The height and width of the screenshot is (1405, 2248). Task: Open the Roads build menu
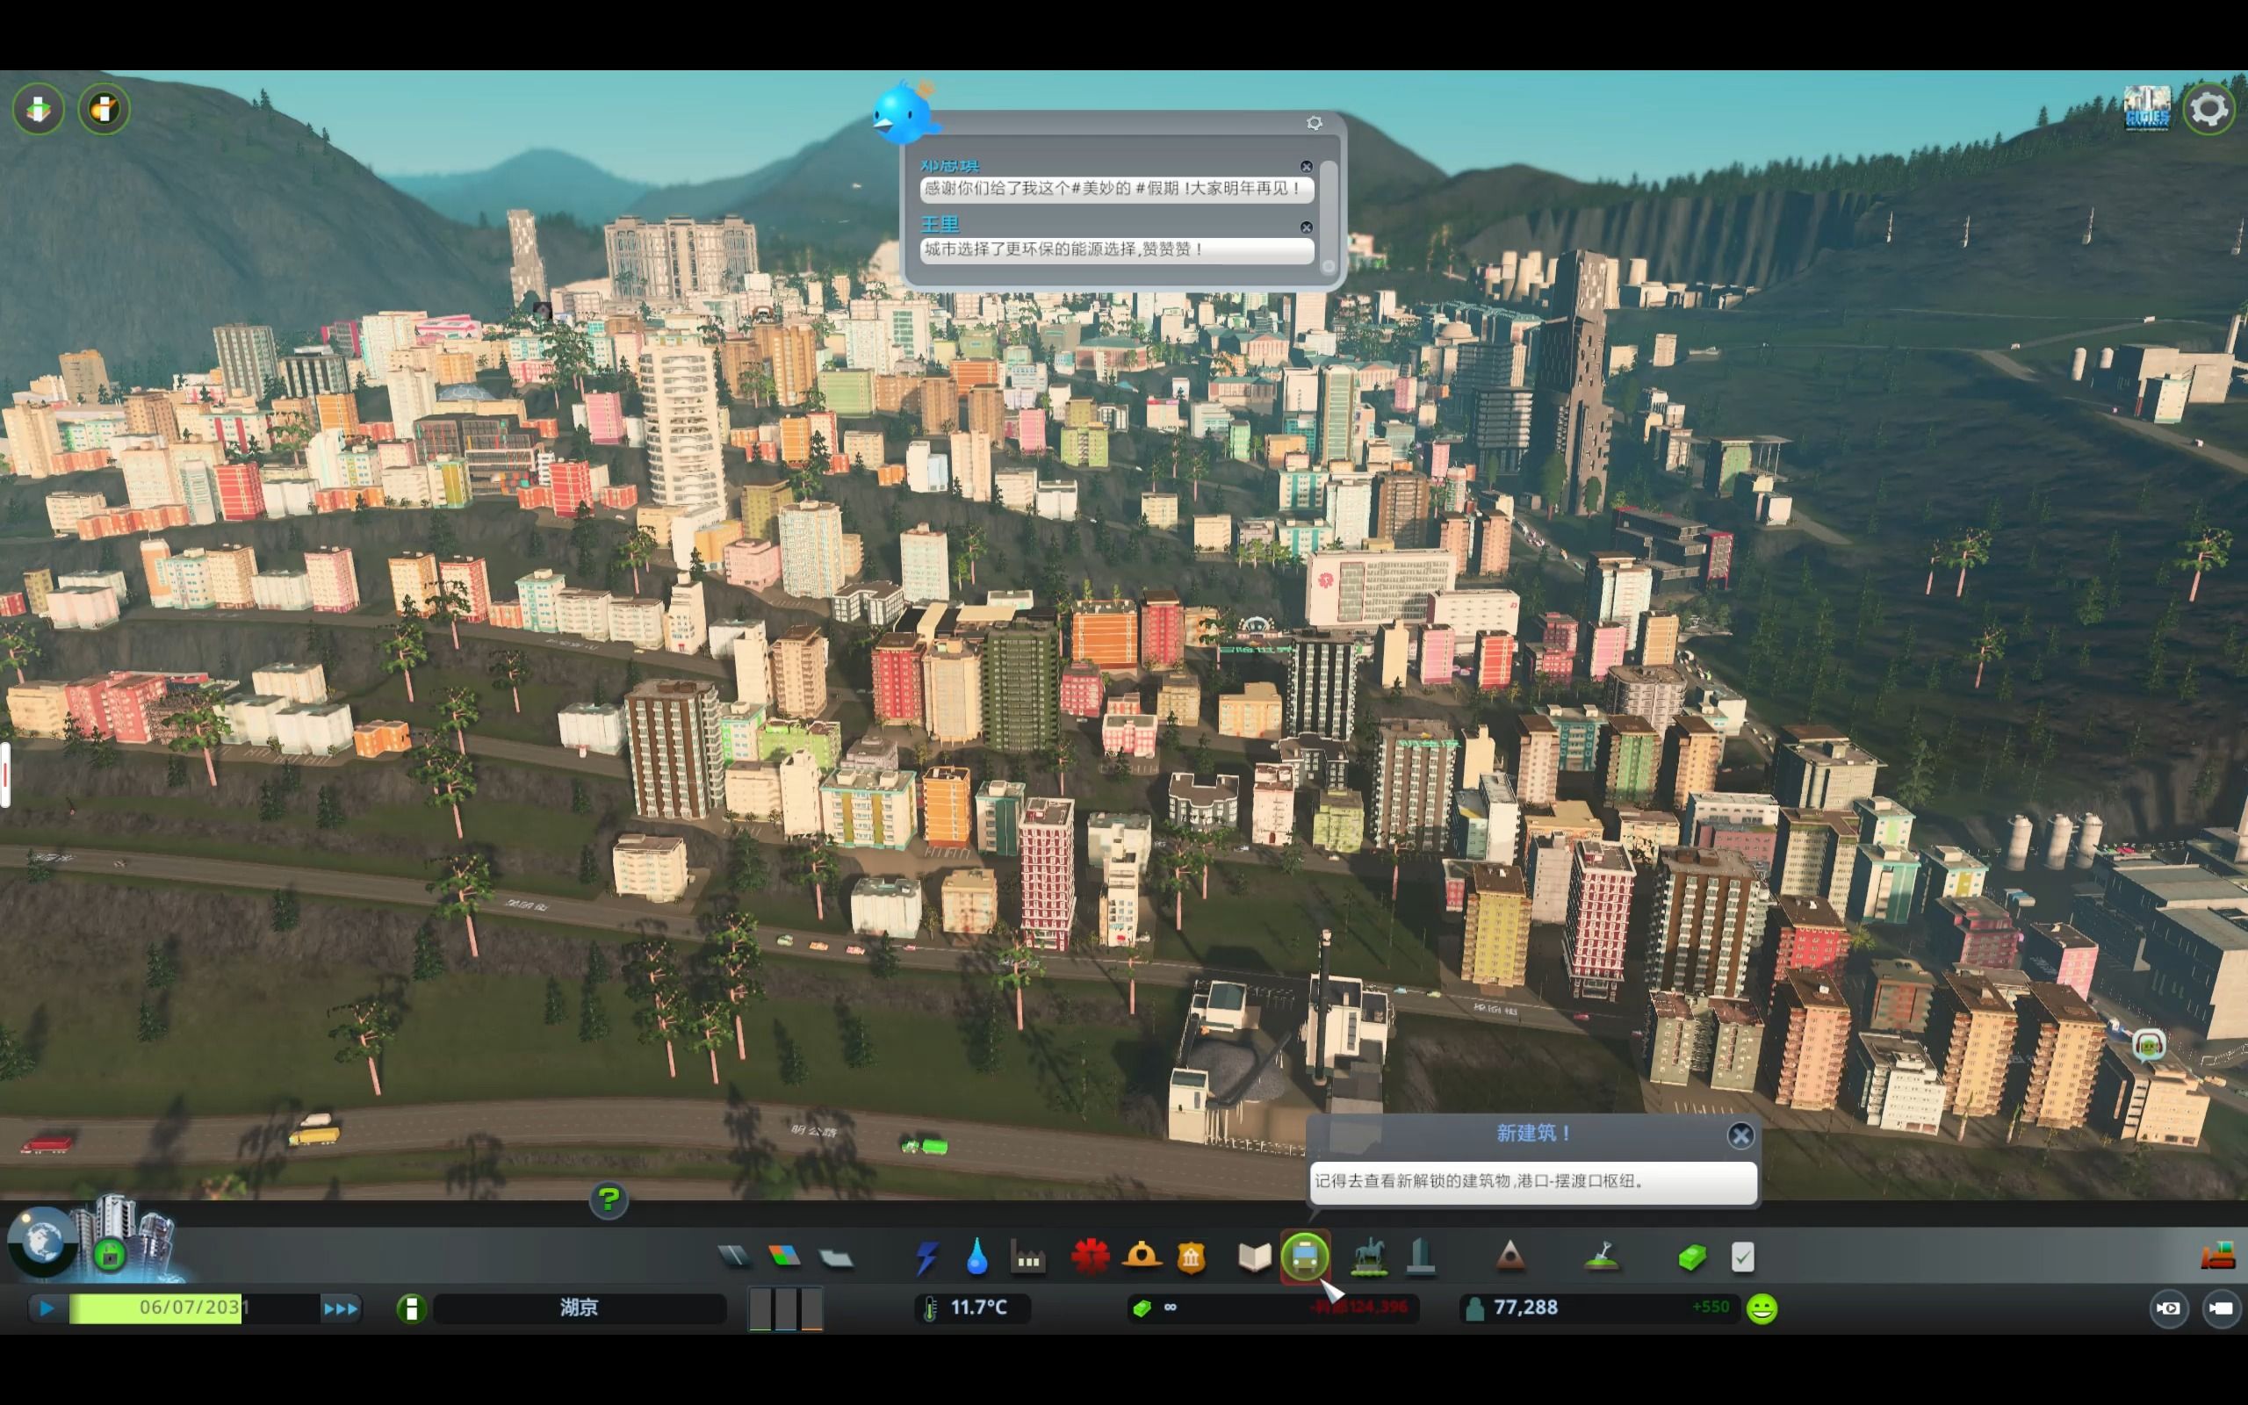click(x=734, y=1257)
